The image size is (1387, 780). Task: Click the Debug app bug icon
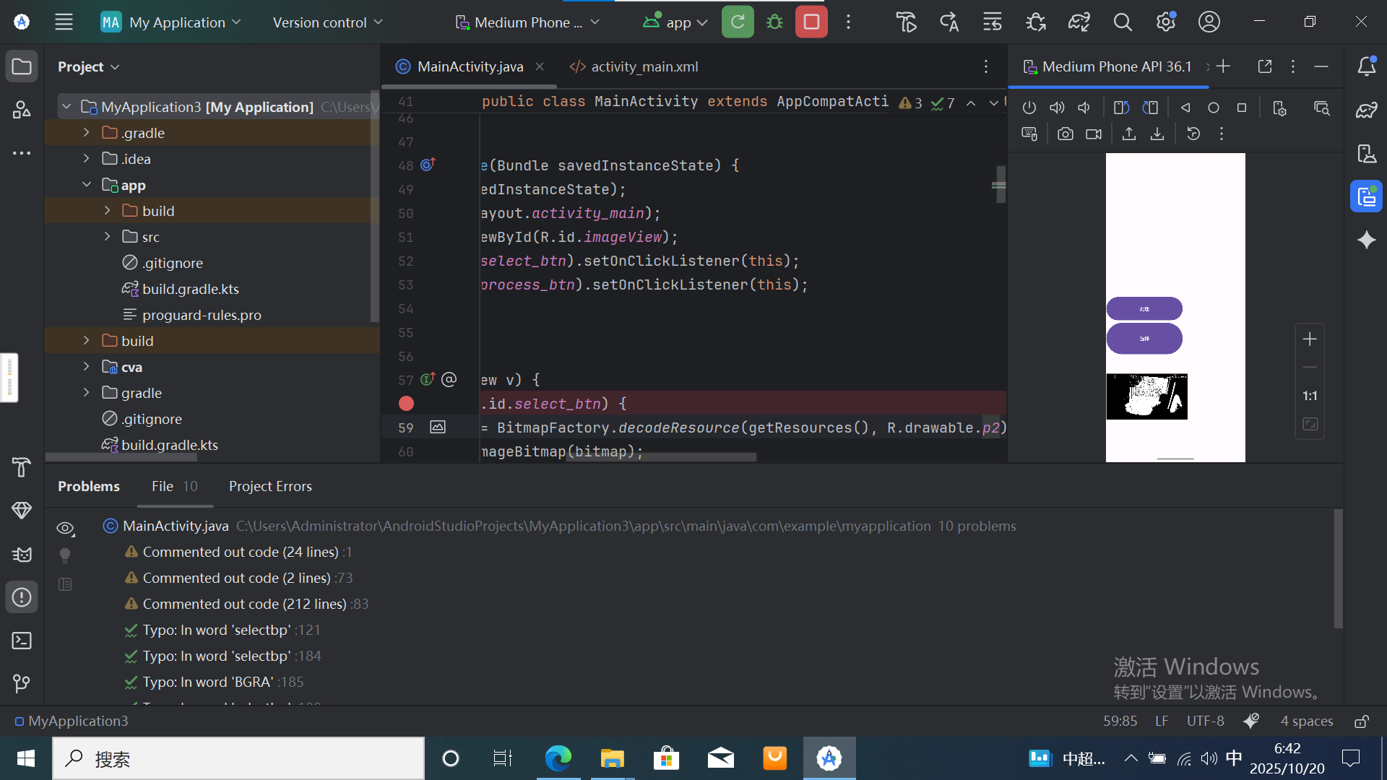(x=774, y=22)
